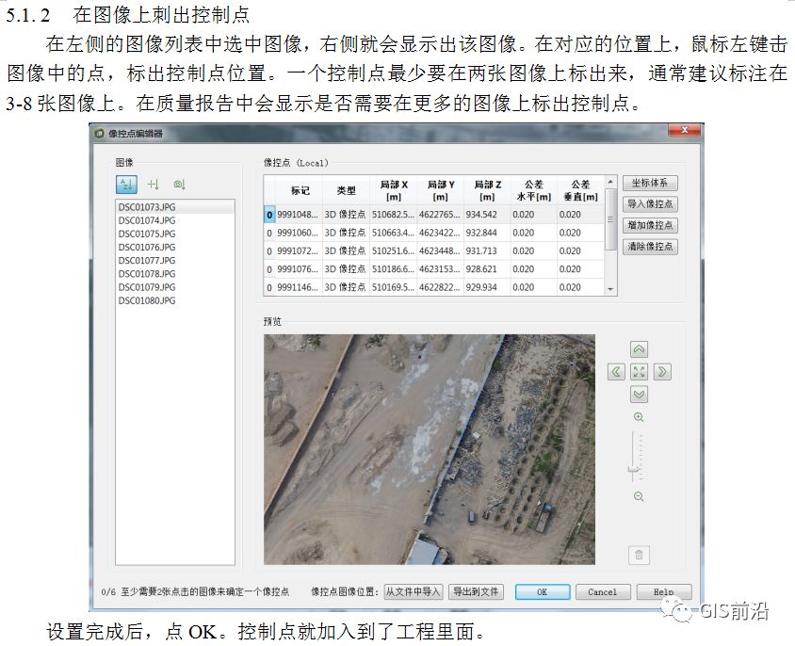Screen dimensions: 795x646
Task: Select DSC01074.JPG in the image list
Action: coord(175,220)
